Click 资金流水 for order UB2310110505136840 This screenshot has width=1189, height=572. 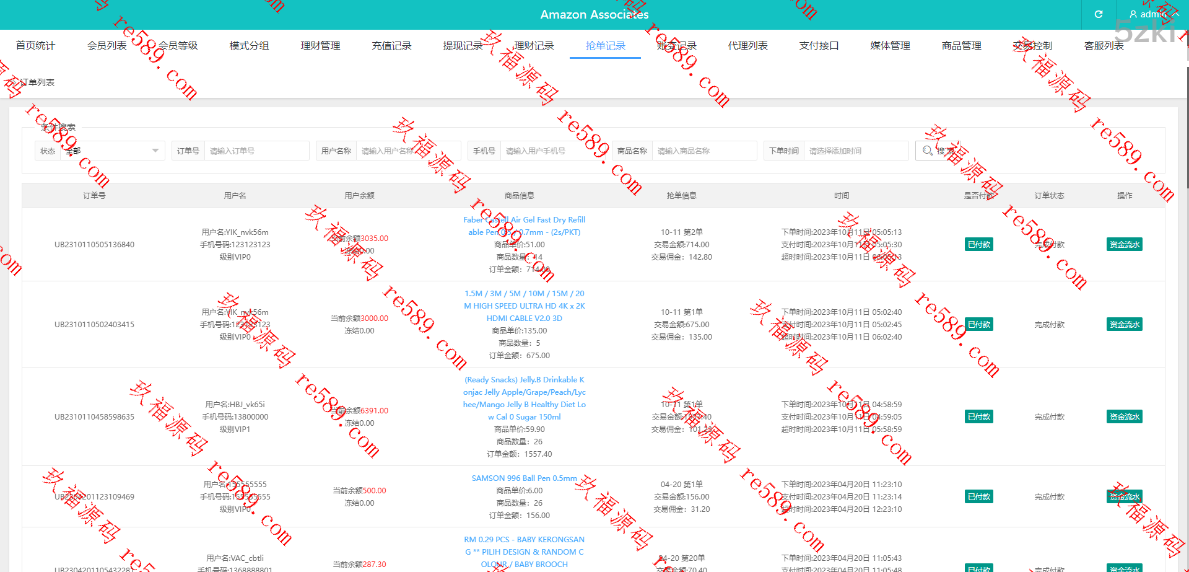(1124, 244)
